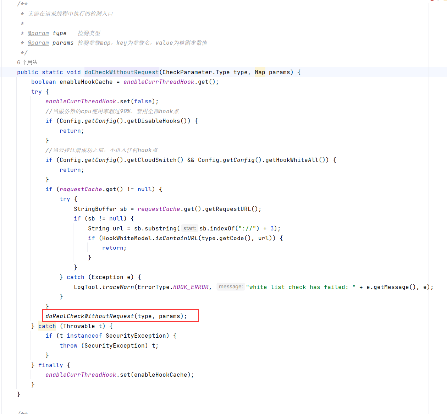The width and height of the screenshot is (447, 414).
Task: Click the type.getCode() call
Action: point(226,238)
